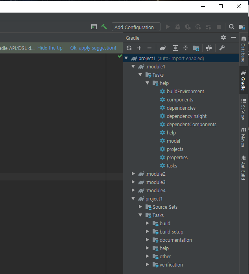Click the show dependencies icon in the Gradle toolbar
Screen dimensions: 249x274
pyautogui.click(x=196, y=48)
